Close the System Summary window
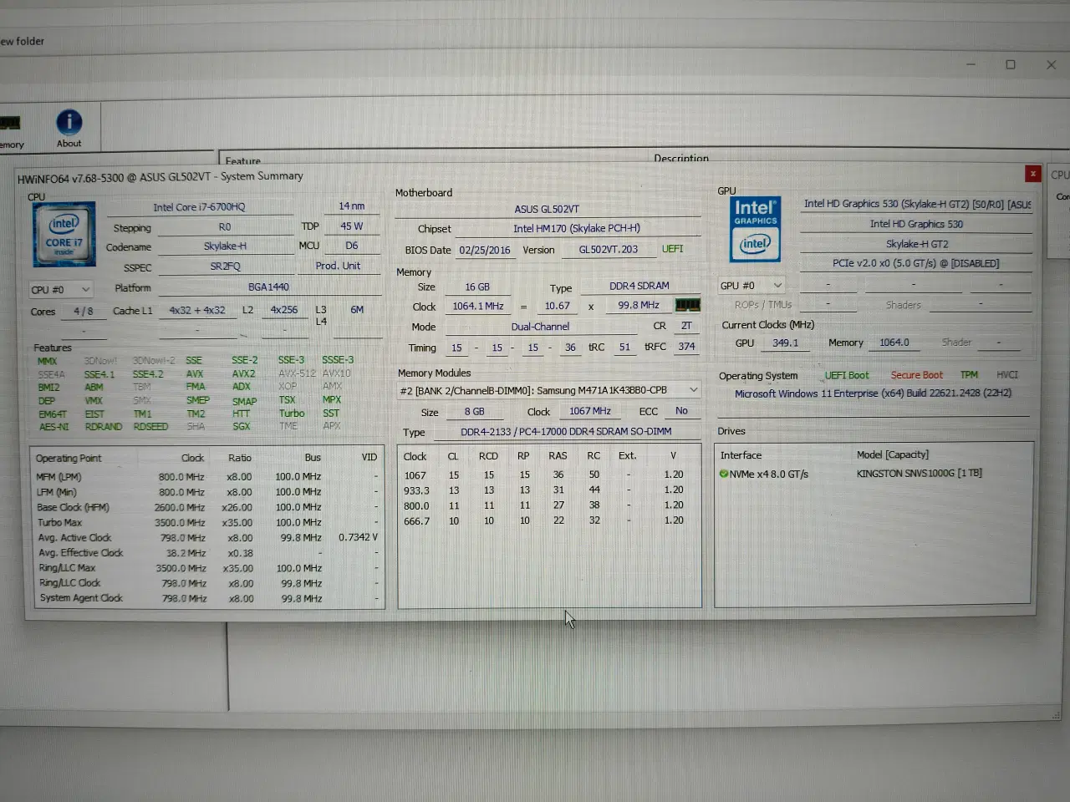 (1032, 174)
